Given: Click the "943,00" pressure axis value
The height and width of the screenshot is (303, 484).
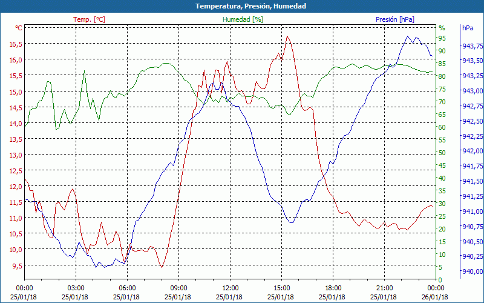Looking at the screenshot, I should 473,91.
